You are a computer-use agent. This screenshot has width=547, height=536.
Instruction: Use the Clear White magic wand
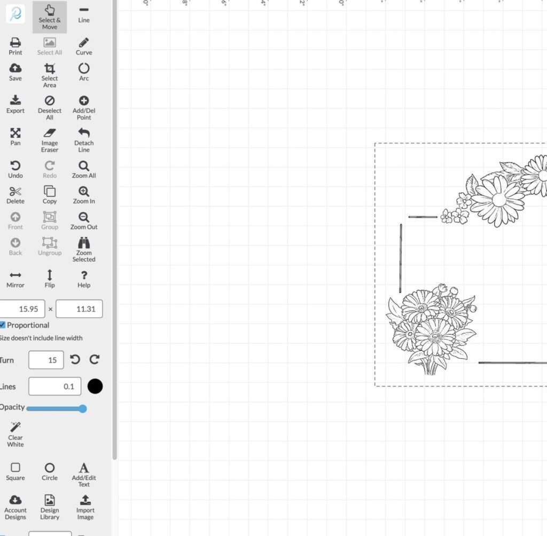[x=15, y=433]
